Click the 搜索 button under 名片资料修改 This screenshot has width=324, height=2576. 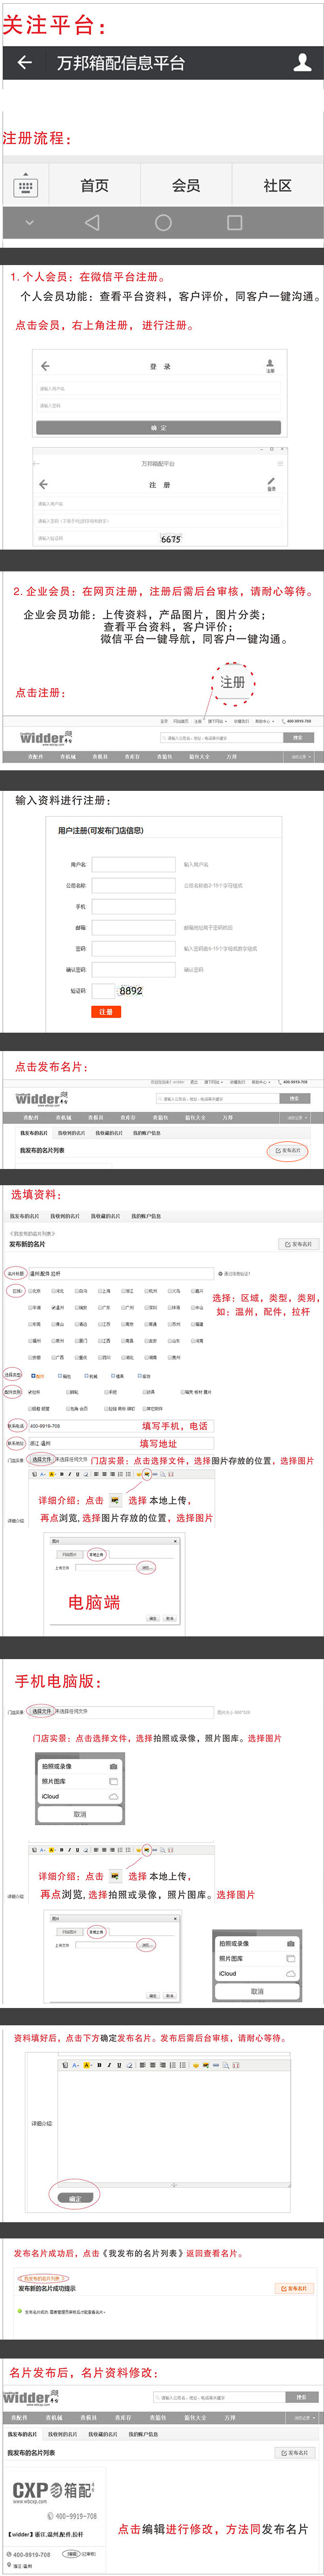301,2398
